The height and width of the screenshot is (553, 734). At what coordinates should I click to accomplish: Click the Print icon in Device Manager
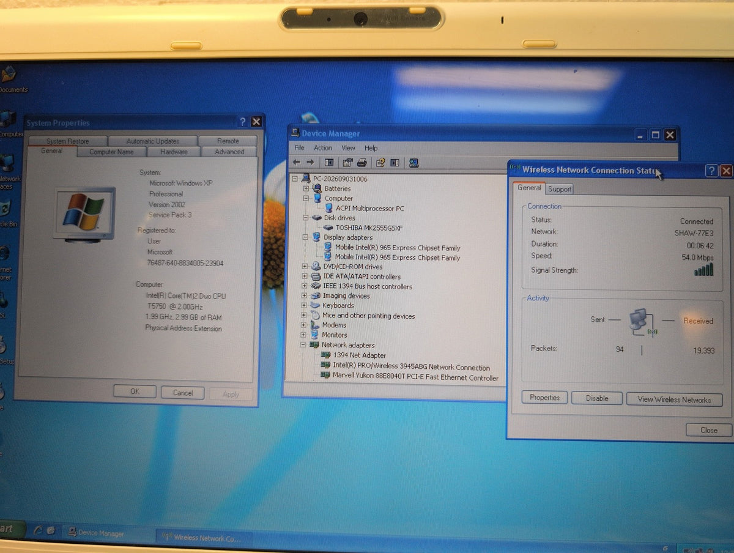pos(361,163)
